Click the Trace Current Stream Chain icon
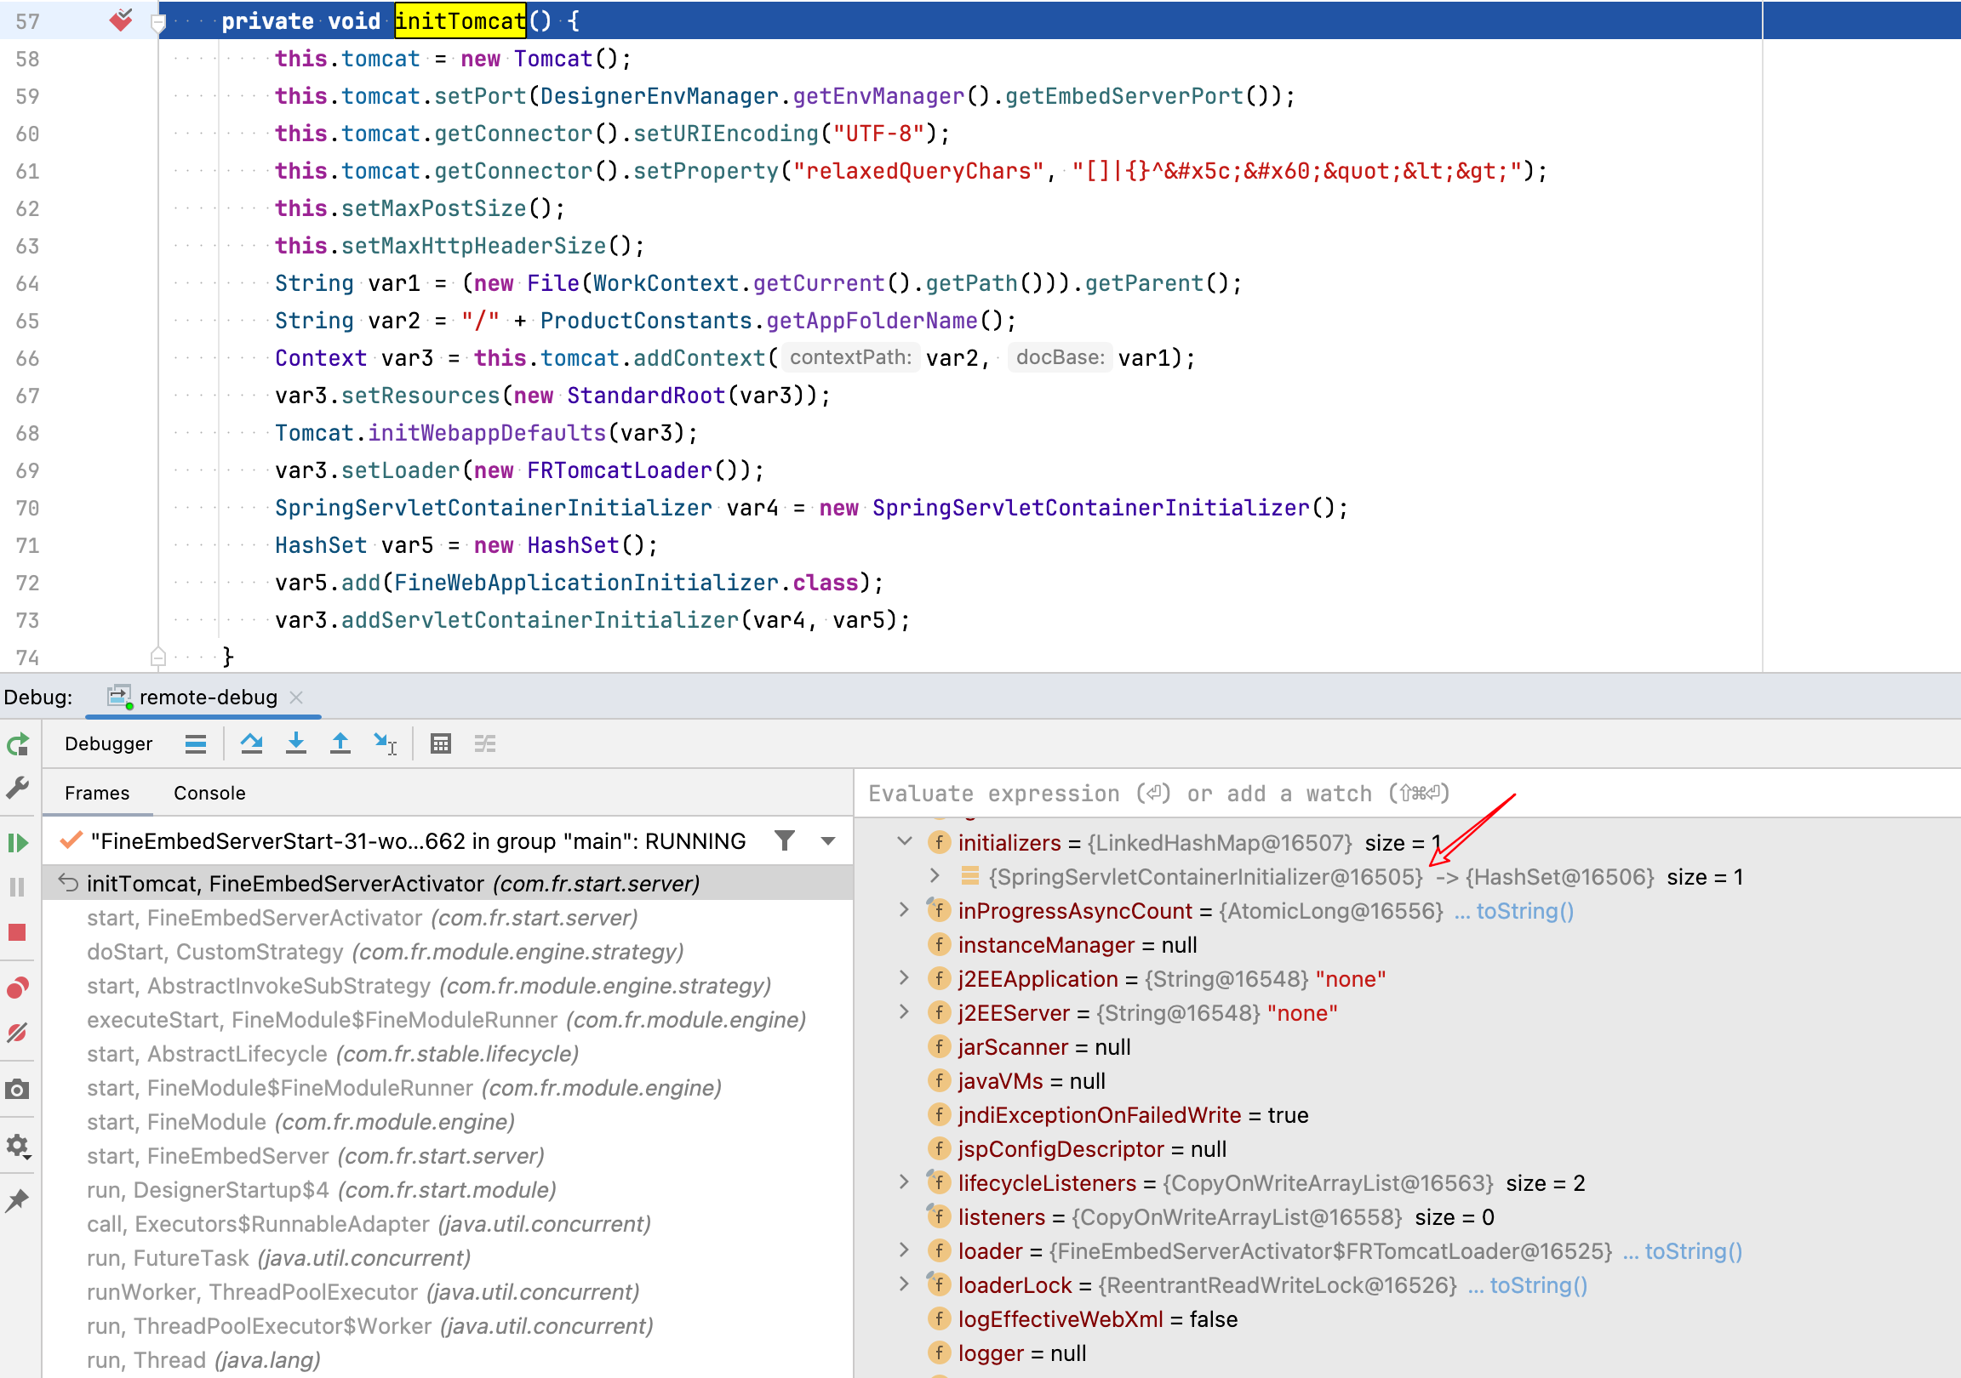 [x=485, y=743]
